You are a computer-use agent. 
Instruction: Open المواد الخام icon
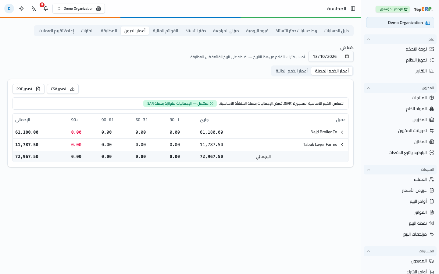432,109
